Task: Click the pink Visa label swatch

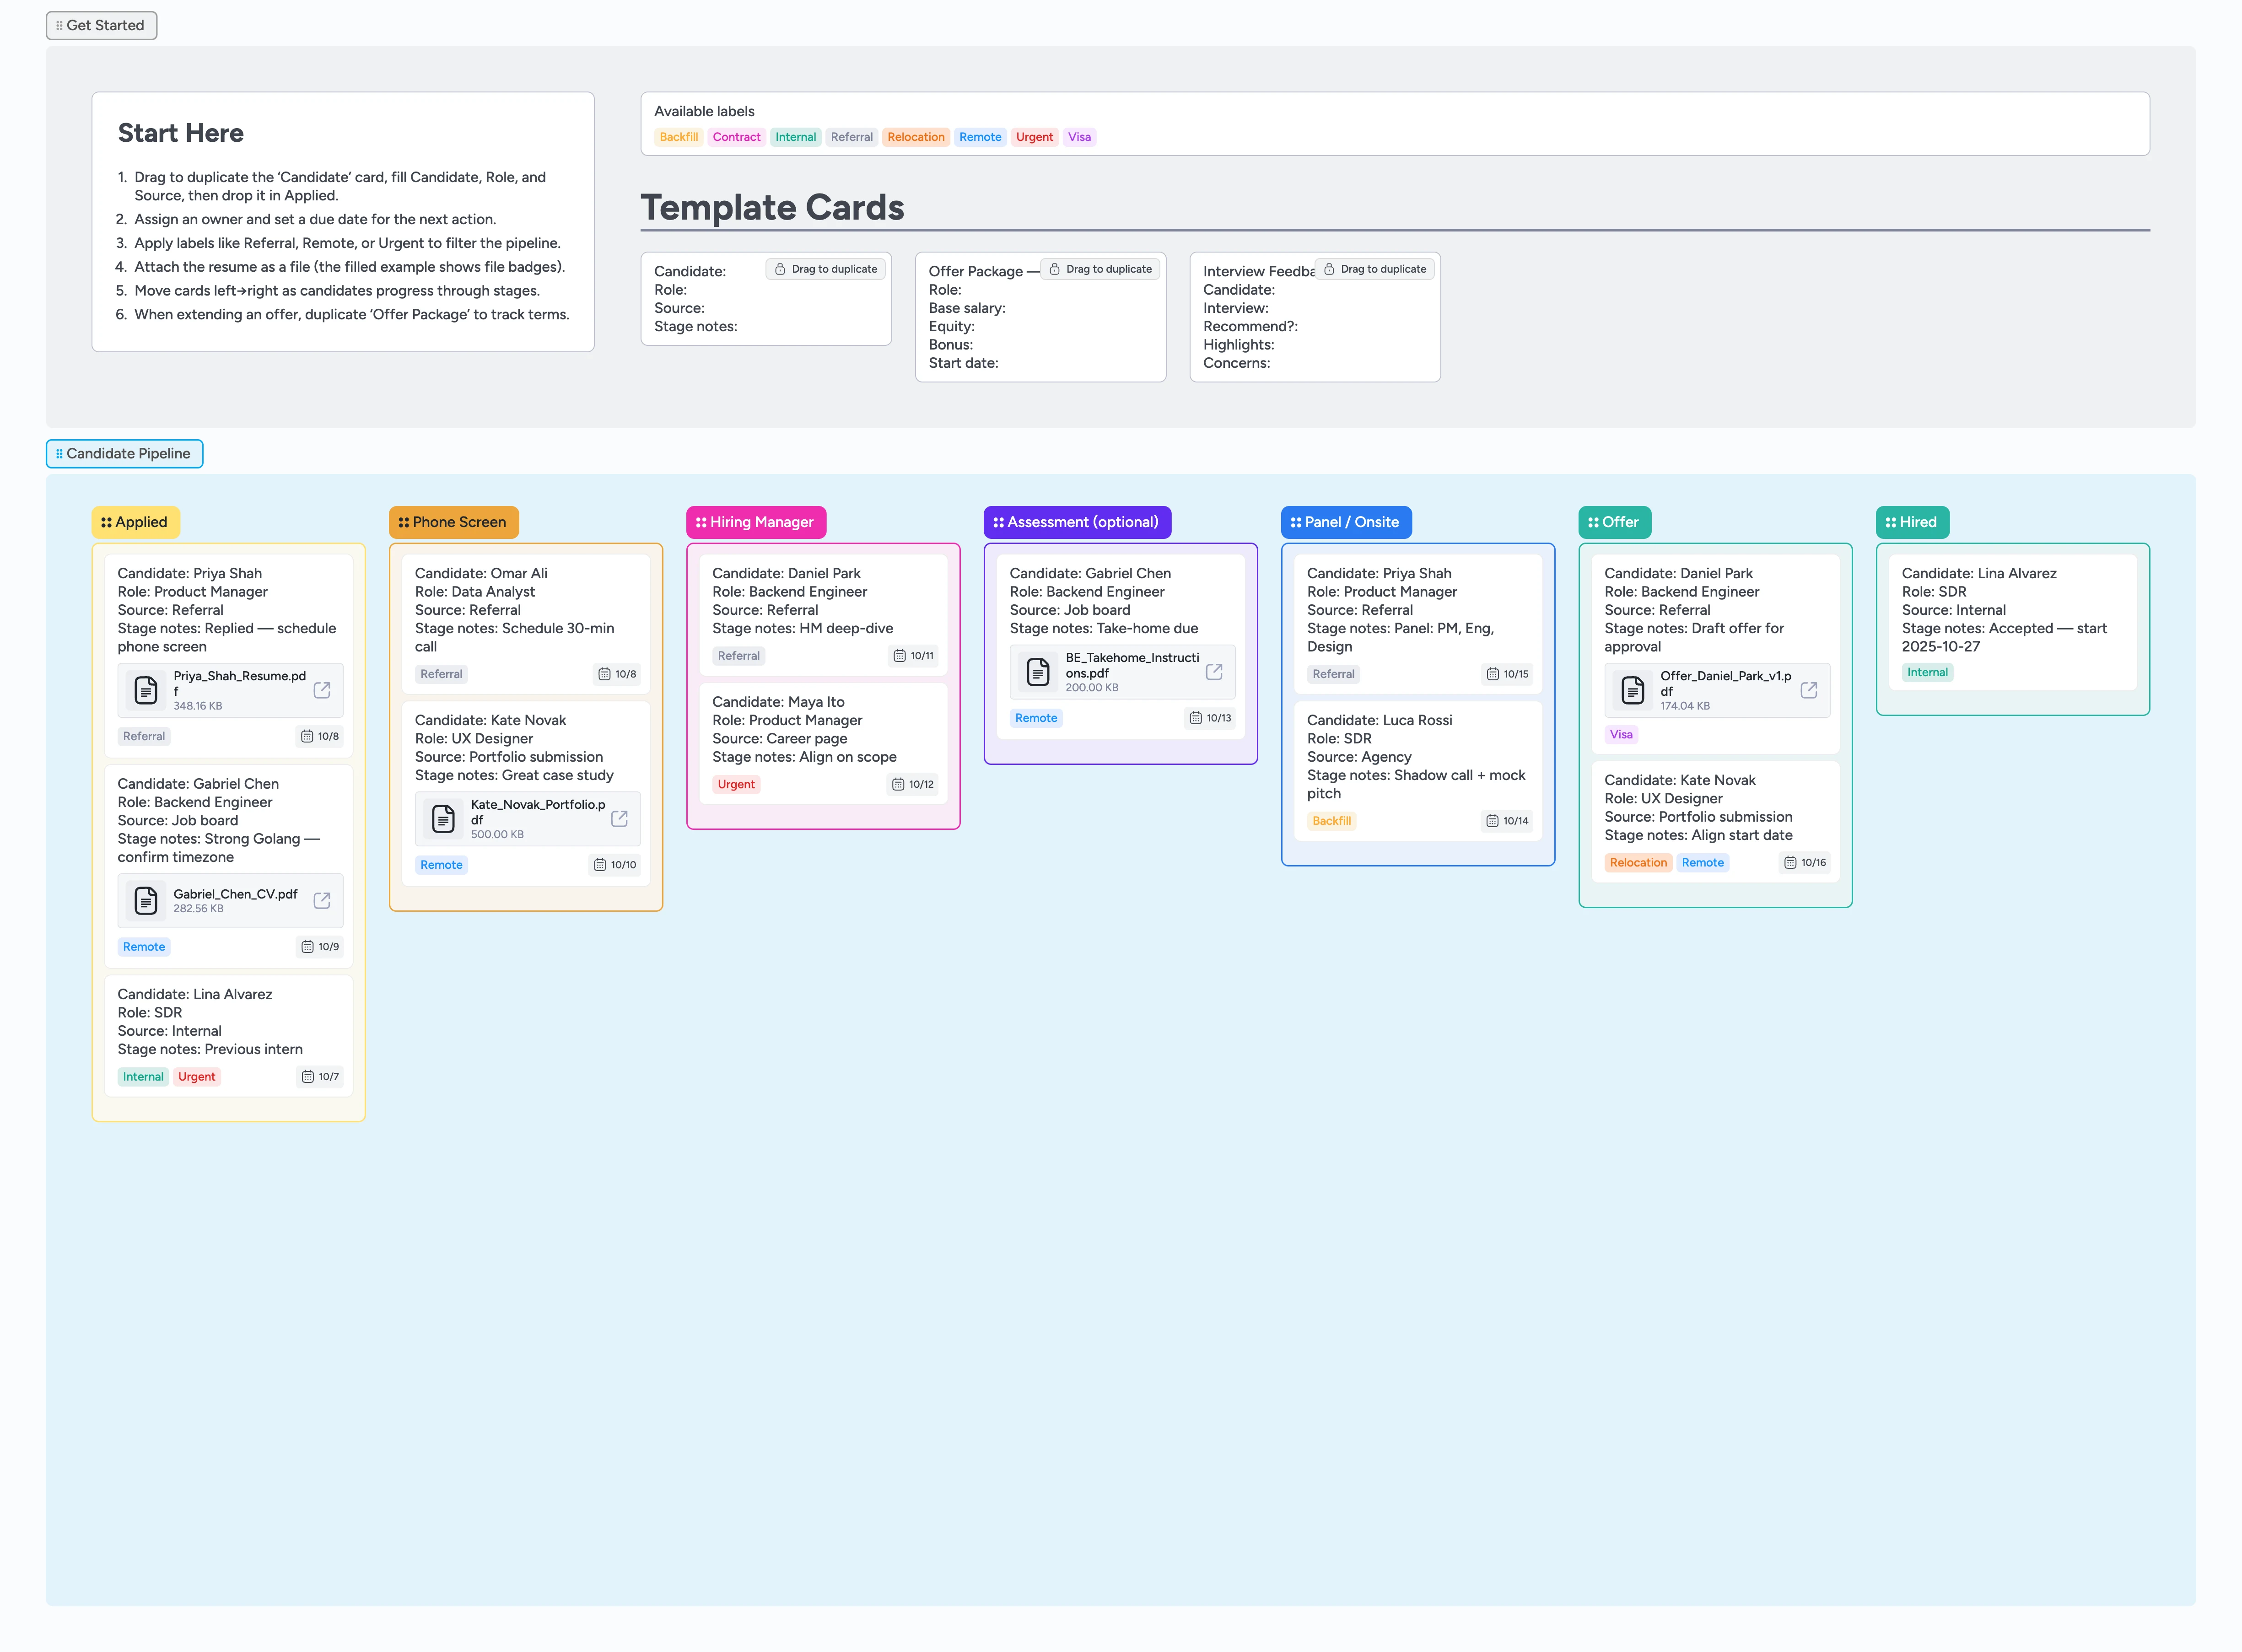Action: pos(1080,137)
